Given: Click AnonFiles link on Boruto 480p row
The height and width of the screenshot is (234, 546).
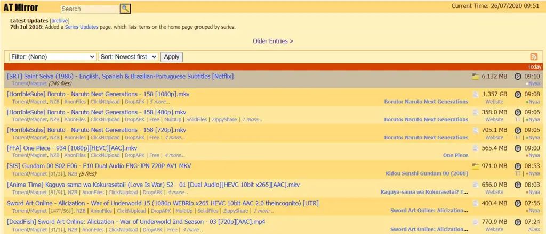Looking at the screenshot, I should coord(75,120).
